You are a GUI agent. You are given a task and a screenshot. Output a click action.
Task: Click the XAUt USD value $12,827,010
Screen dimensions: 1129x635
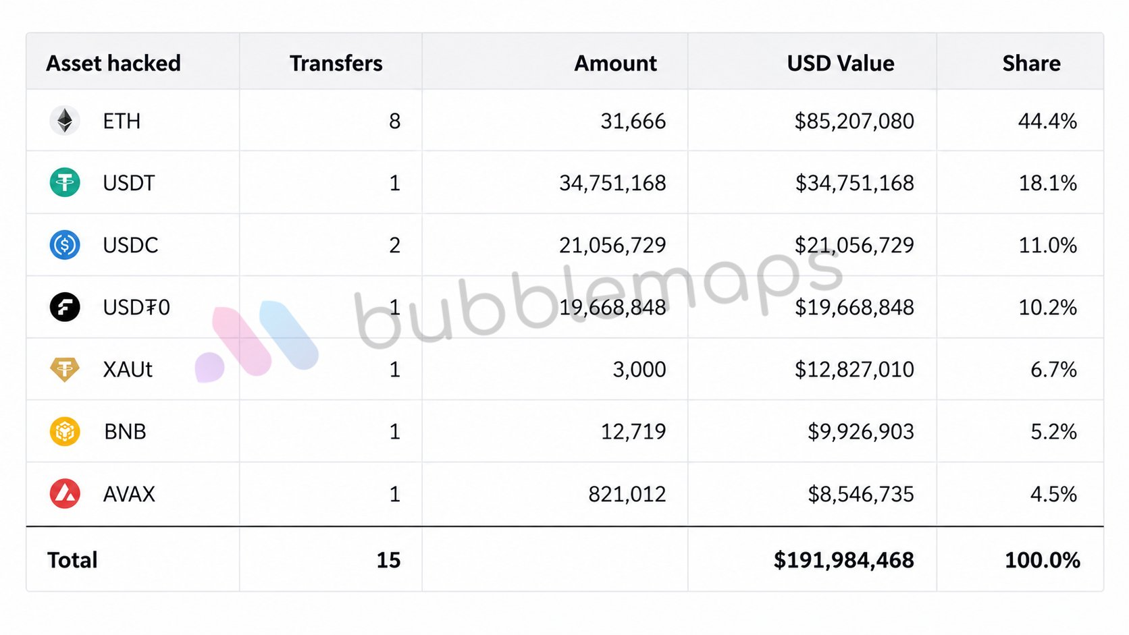tap(854, 370)
